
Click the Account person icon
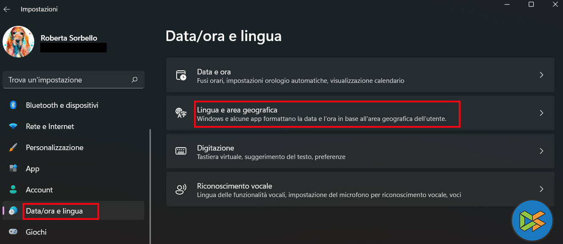point(13,189)
